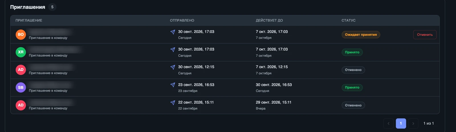Click the invitations count badge 5

(52, 7)
